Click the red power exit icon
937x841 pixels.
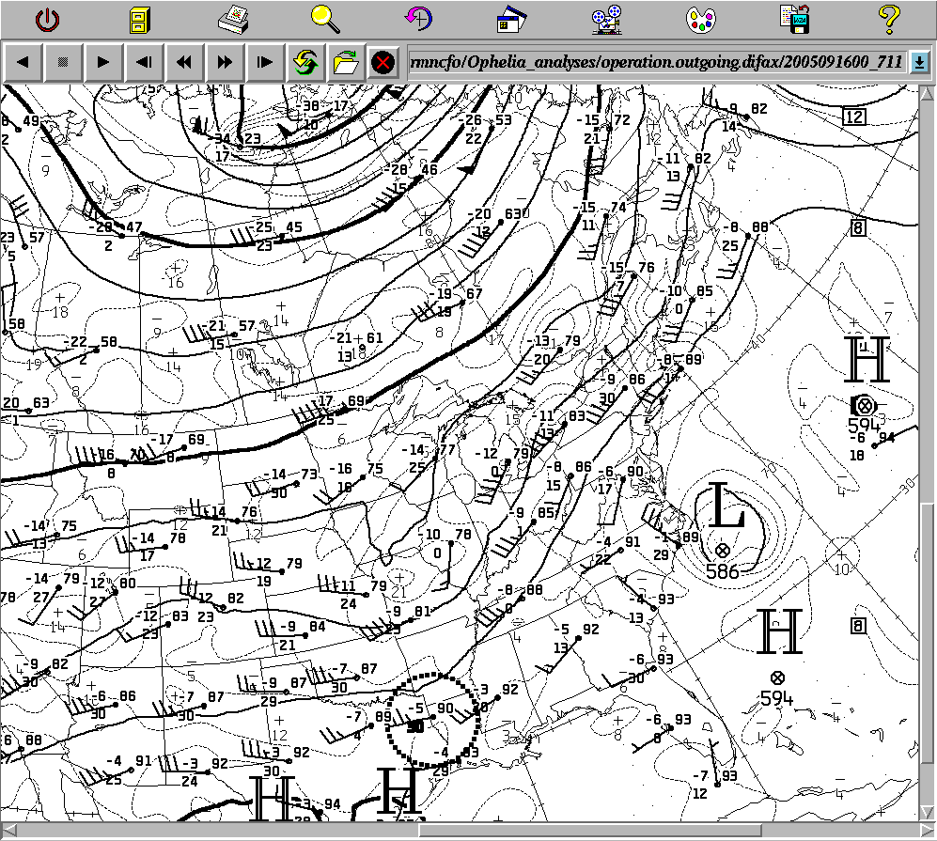coord(47,19)
